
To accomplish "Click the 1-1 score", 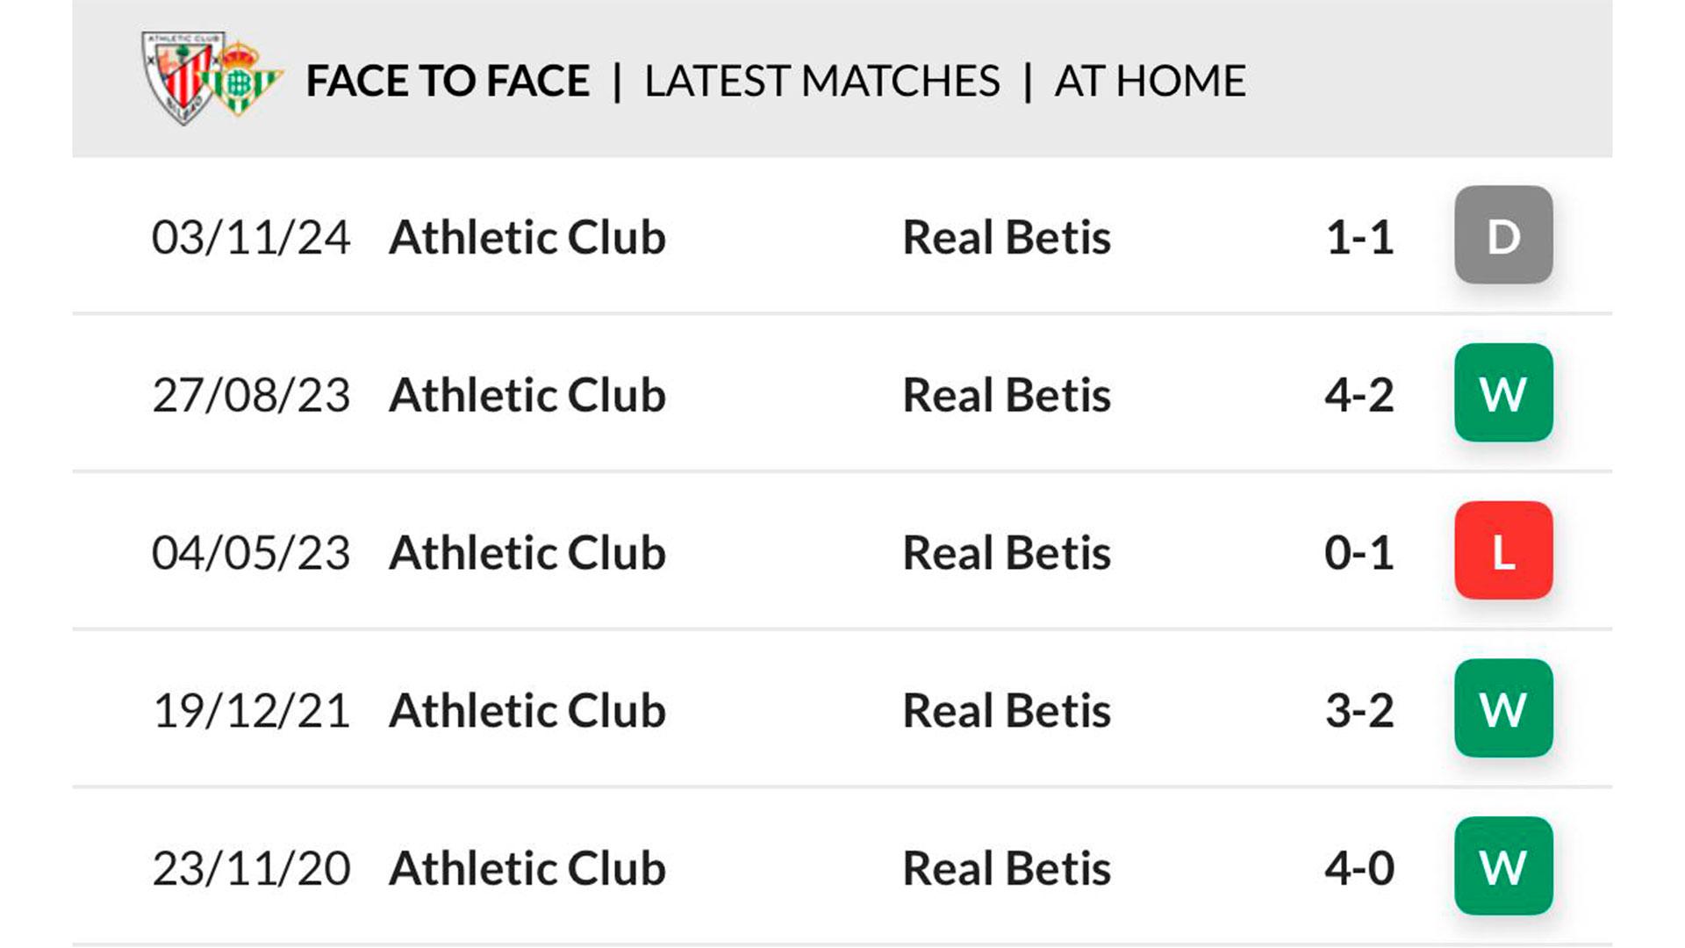I will 1359,237.
